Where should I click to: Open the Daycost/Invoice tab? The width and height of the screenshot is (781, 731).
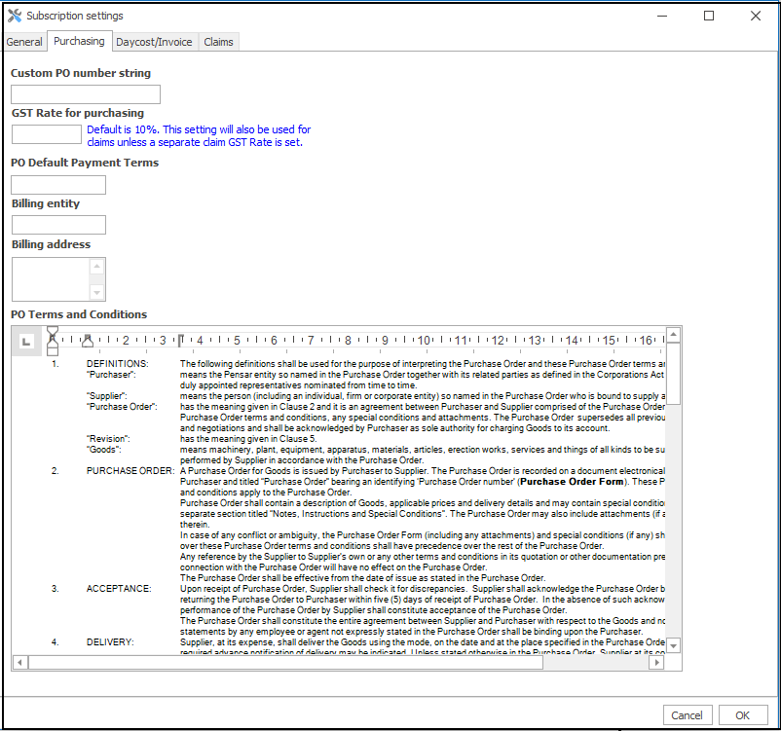coord(154,42)
